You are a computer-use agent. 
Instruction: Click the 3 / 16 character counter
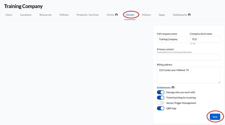click(193, 44)
